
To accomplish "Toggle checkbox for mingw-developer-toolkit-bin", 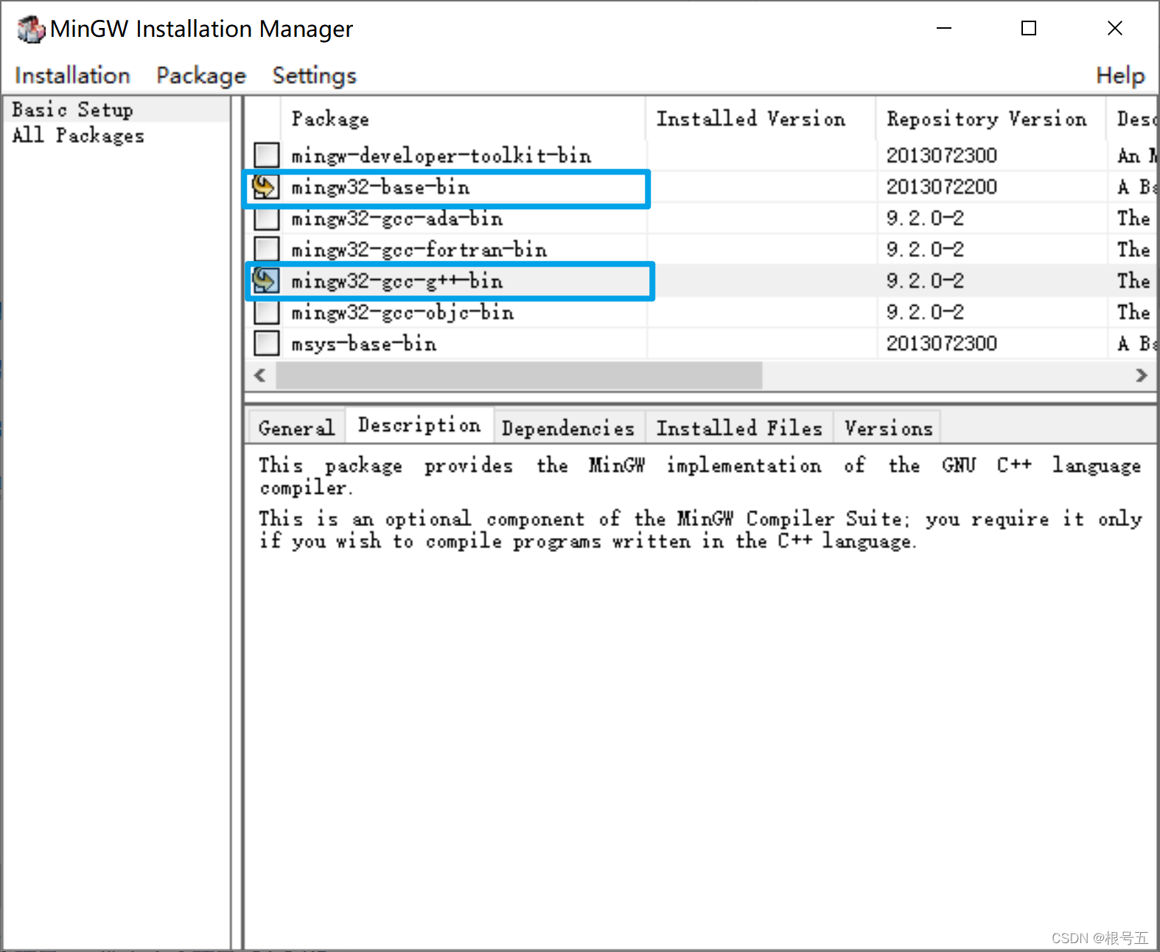I will tap(266, 155).
